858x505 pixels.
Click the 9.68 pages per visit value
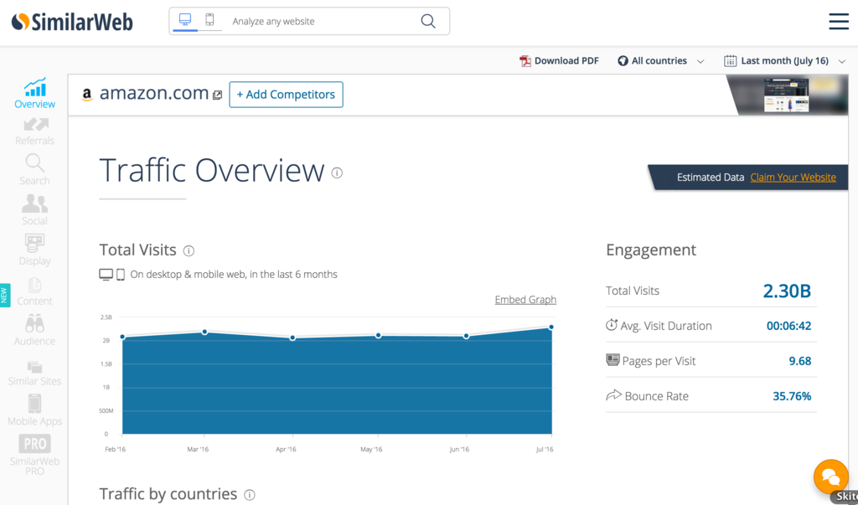pos(800,361)
